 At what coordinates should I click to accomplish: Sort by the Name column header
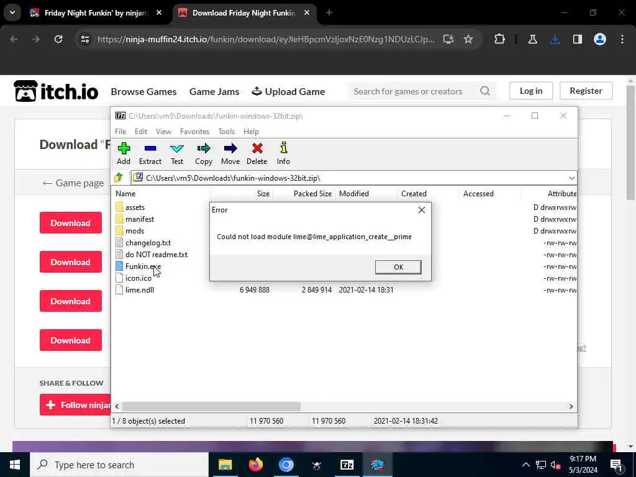(x=162, y=194)
